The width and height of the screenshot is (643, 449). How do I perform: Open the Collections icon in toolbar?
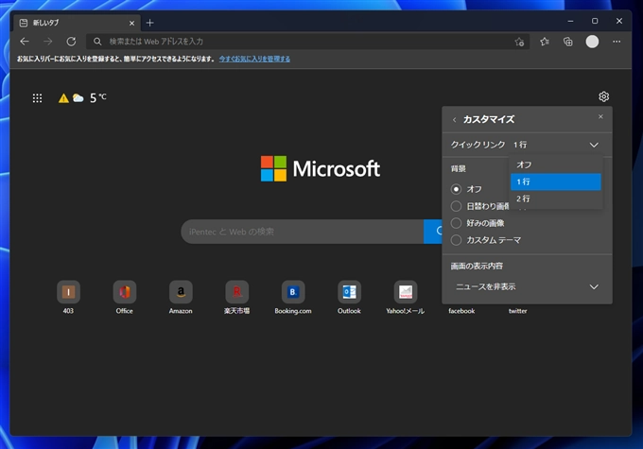click(x=568, y=42)
